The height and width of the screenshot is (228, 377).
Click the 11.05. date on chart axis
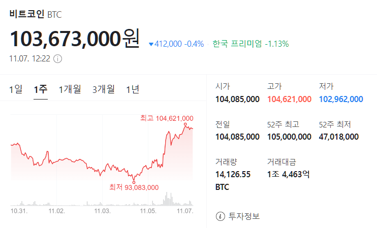click(148, 210)
